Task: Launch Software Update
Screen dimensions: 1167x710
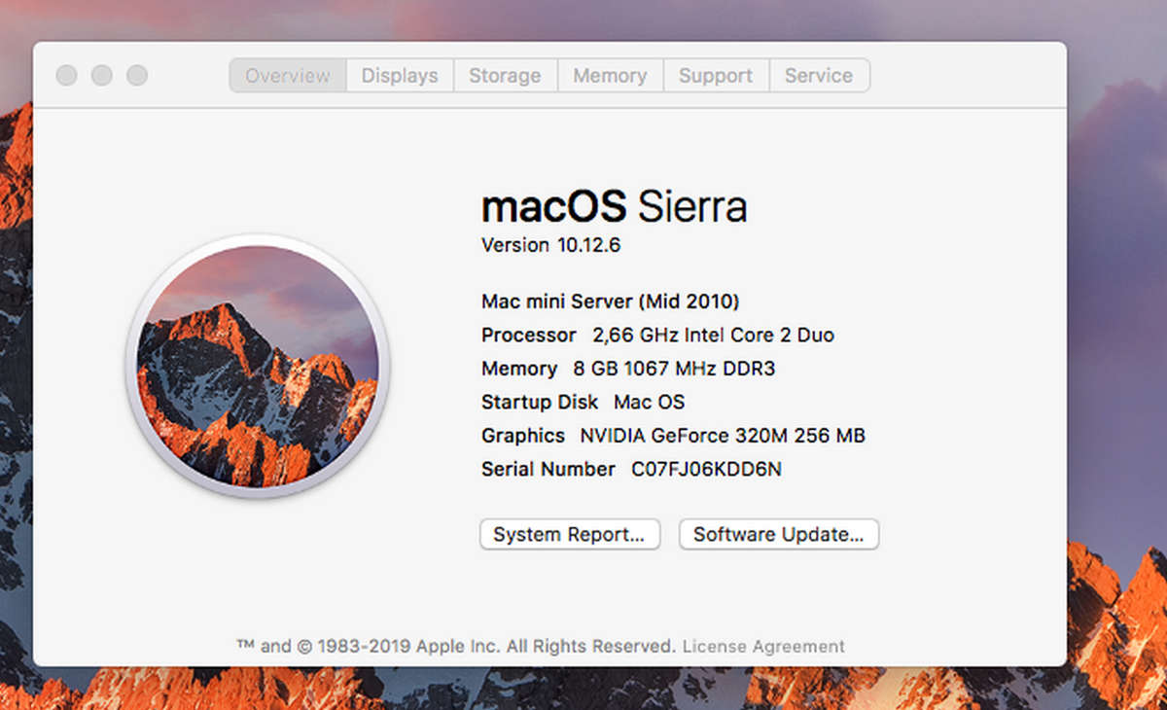Action: point(778,534)
